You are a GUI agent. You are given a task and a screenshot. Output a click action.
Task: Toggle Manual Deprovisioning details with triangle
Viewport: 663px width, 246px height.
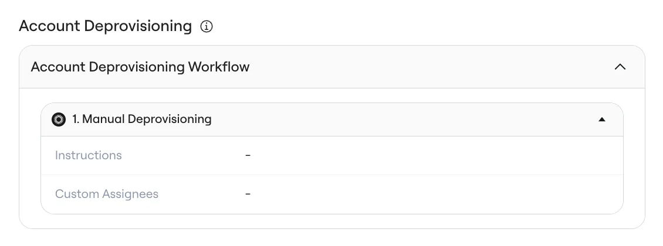pos(602,119)
